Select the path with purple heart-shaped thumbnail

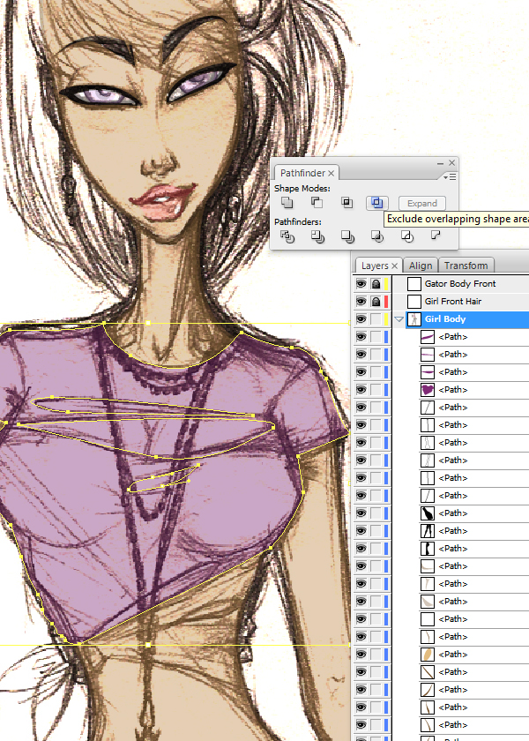(x=428, y=390)
